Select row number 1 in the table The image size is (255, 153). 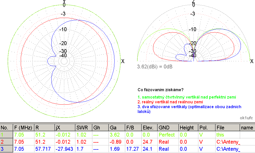[x=6, y=135]
